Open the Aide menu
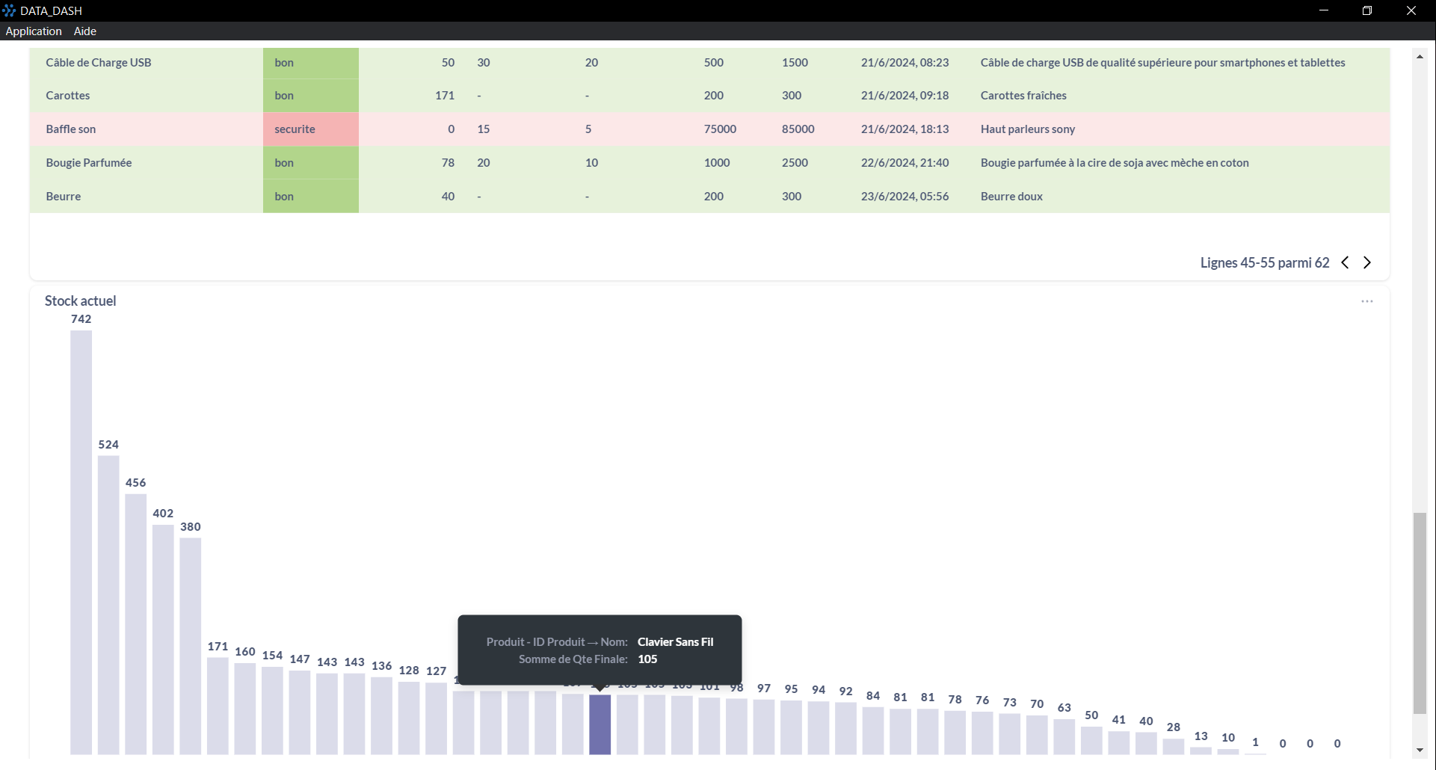This screenshot has width=1436, height=770. click(x=85, y=31)
